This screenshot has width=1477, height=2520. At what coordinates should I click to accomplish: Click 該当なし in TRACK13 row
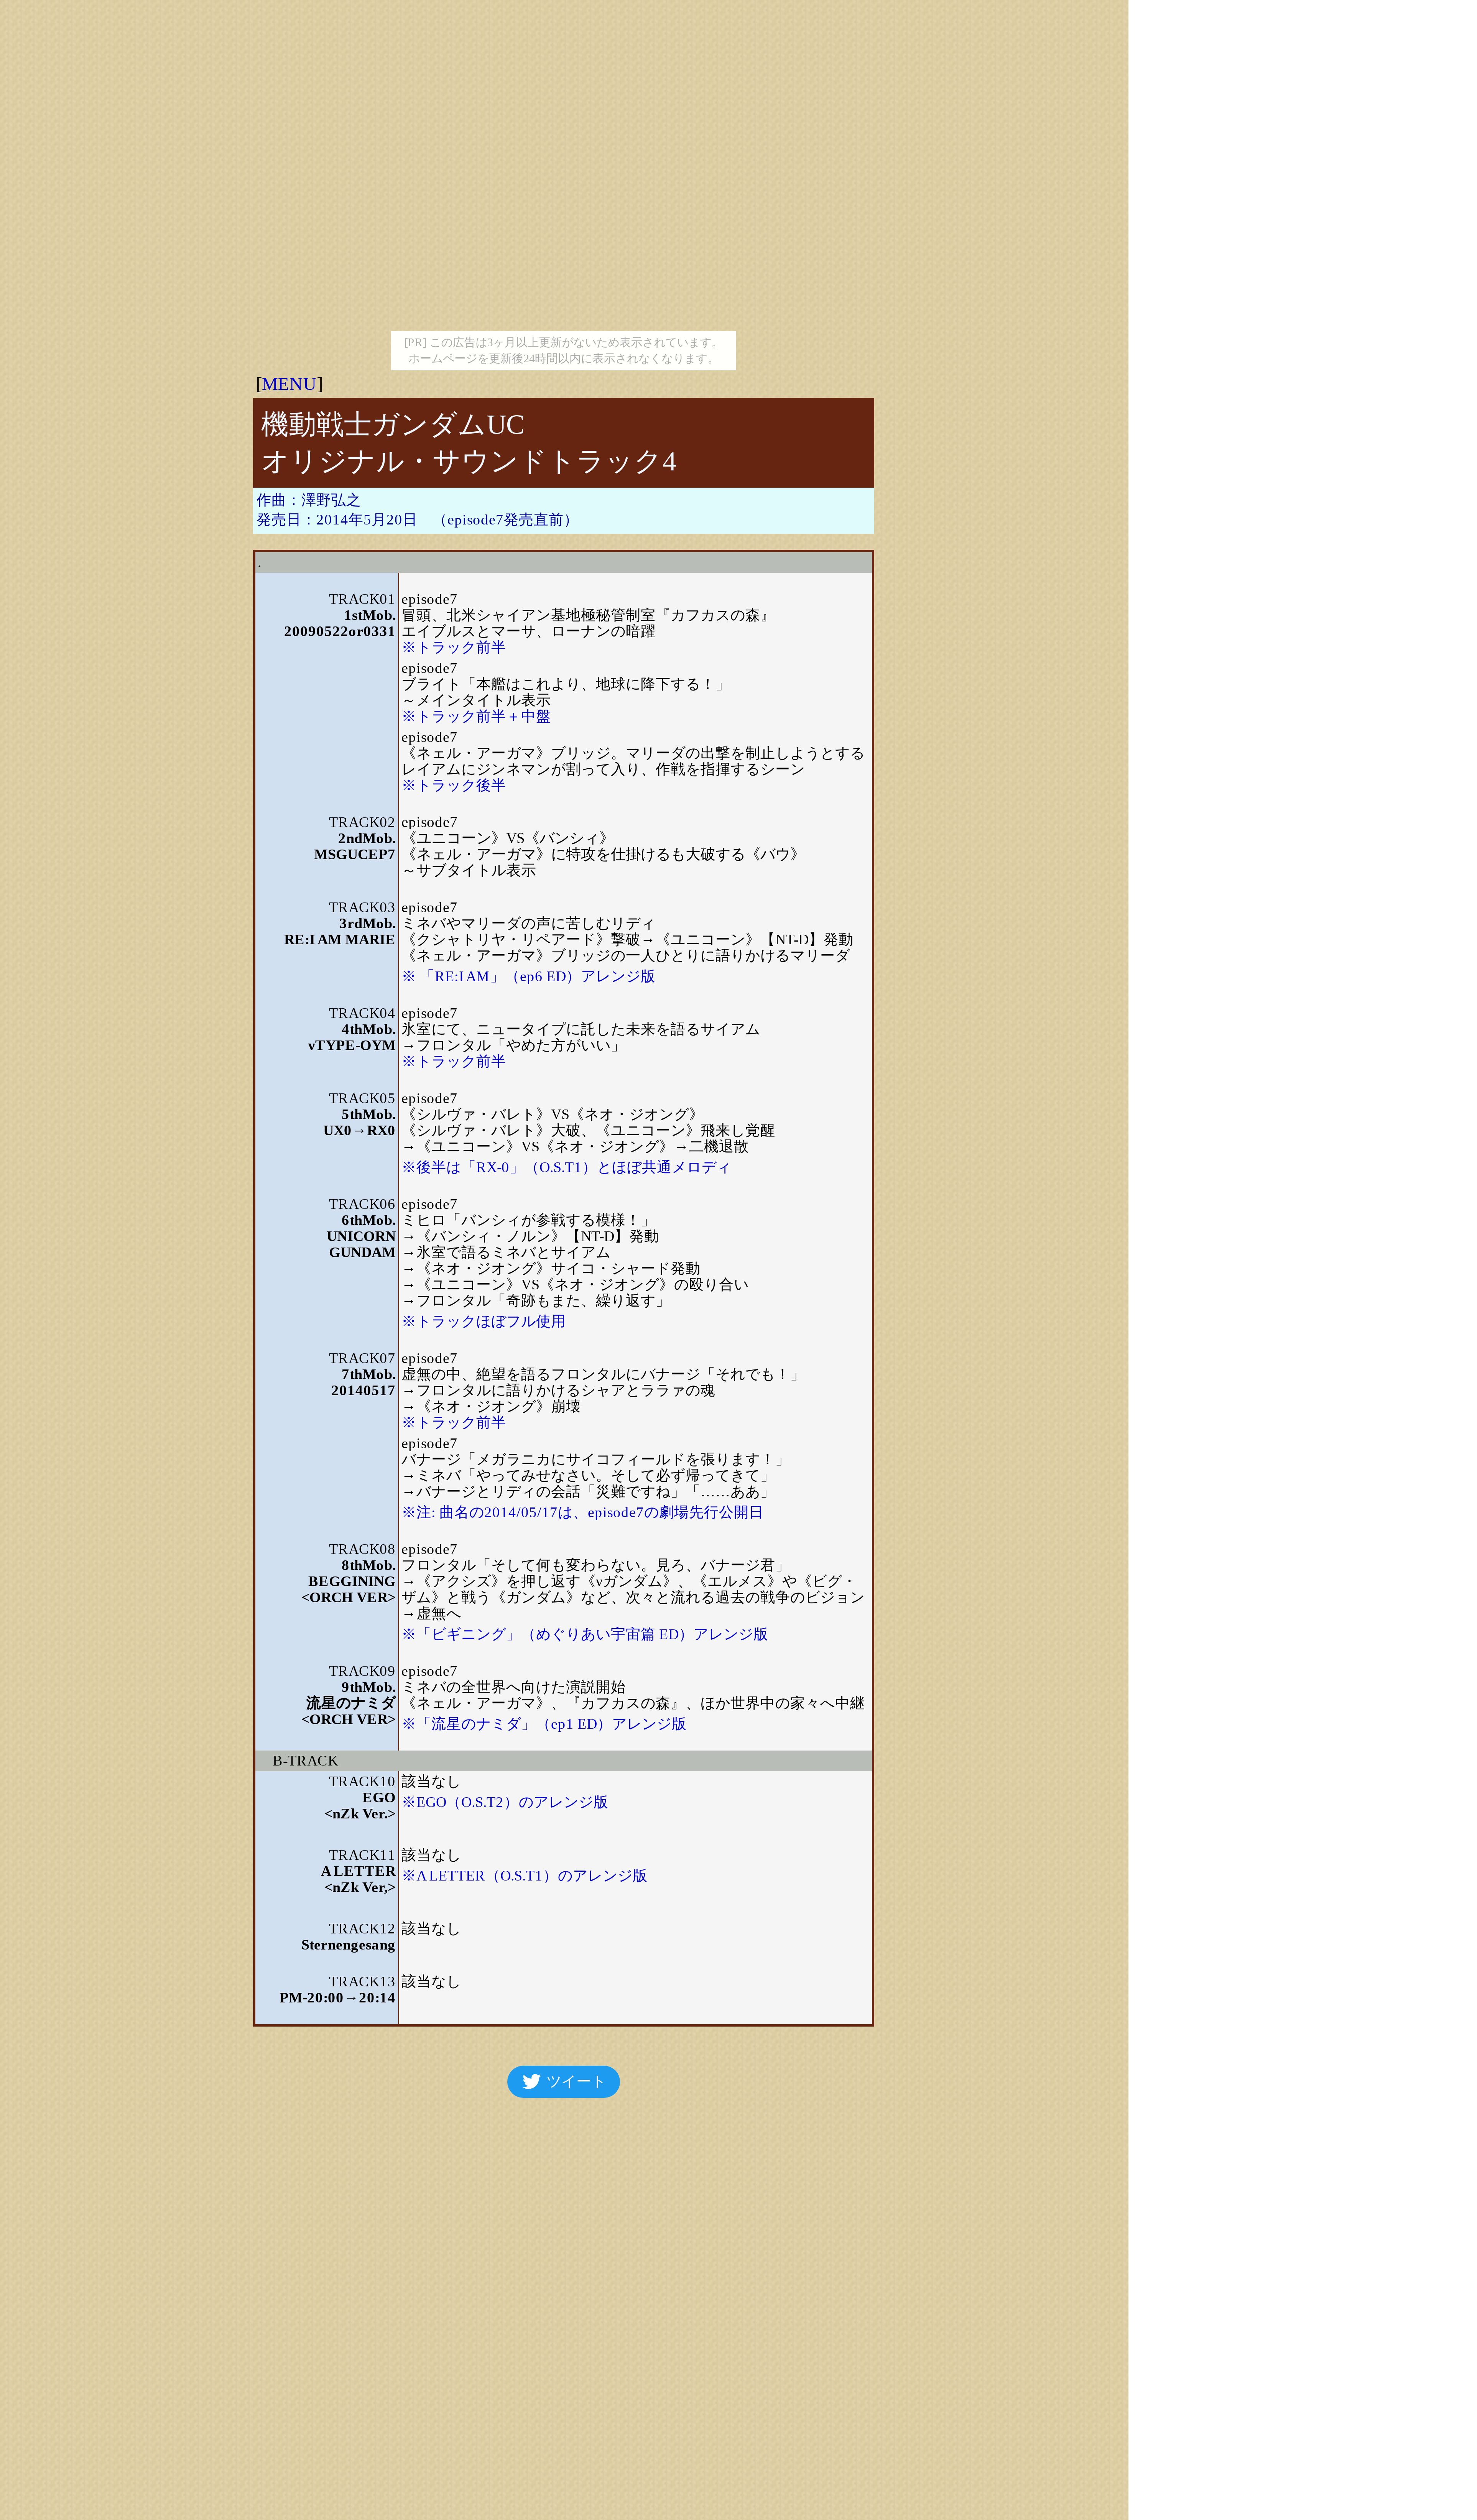pyautogui.click(x=431, y=1983)
